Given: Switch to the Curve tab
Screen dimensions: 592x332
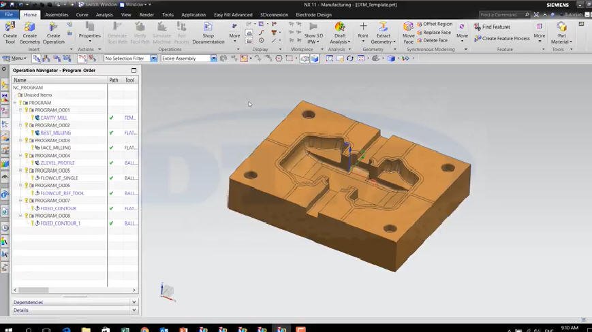Looking at the screenshot, I should [x=82, y=15].
